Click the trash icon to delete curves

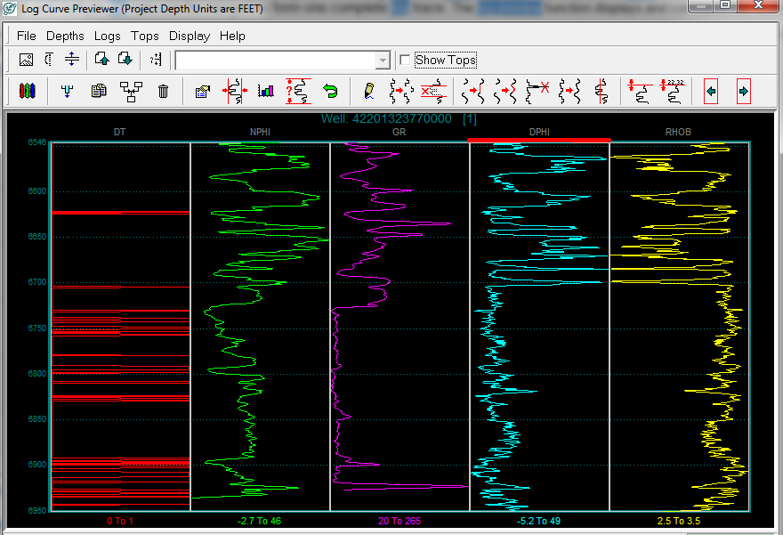tap(164, 91)
